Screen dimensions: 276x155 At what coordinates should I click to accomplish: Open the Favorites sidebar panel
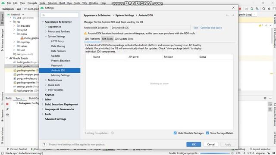[2, 116]
